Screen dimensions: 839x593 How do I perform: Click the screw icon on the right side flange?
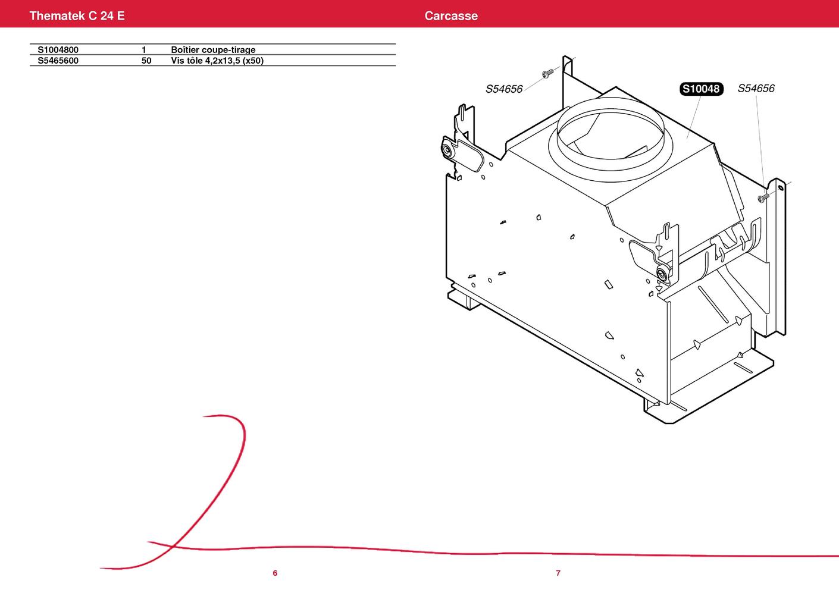pyautogui.click(x=763, y=197)
